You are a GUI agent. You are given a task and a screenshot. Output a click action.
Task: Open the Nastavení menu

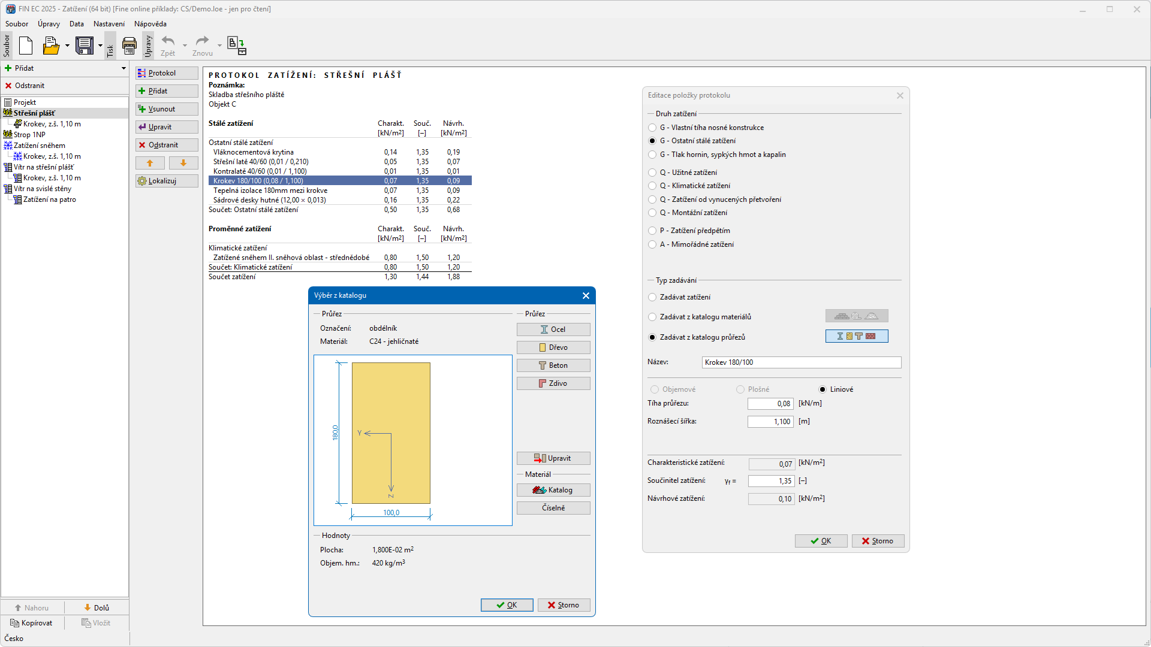109,24
